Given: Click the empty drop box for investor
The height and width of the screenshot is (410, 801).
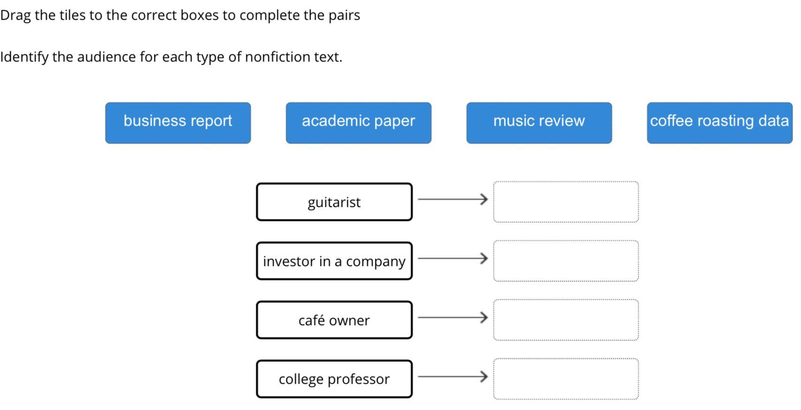Looking at the screenshot, I should (565, 261).
